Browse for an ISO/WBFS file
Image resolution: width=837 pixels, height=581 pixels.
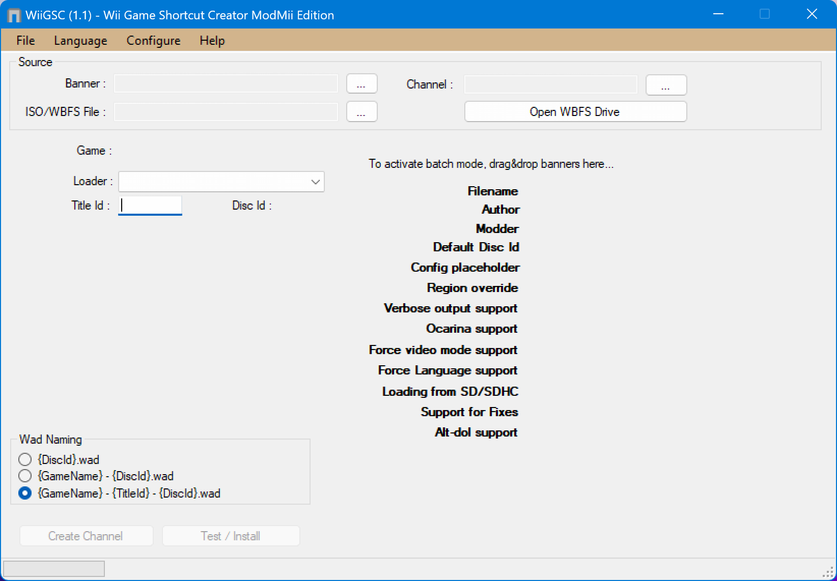tap(361, 112)
